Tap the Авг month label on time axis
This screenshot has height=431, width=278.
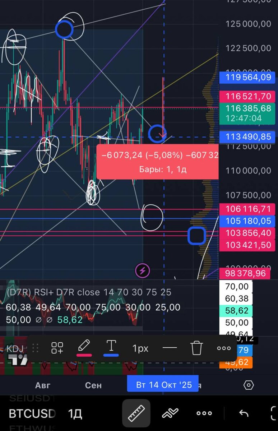click(x=43, y=385)
